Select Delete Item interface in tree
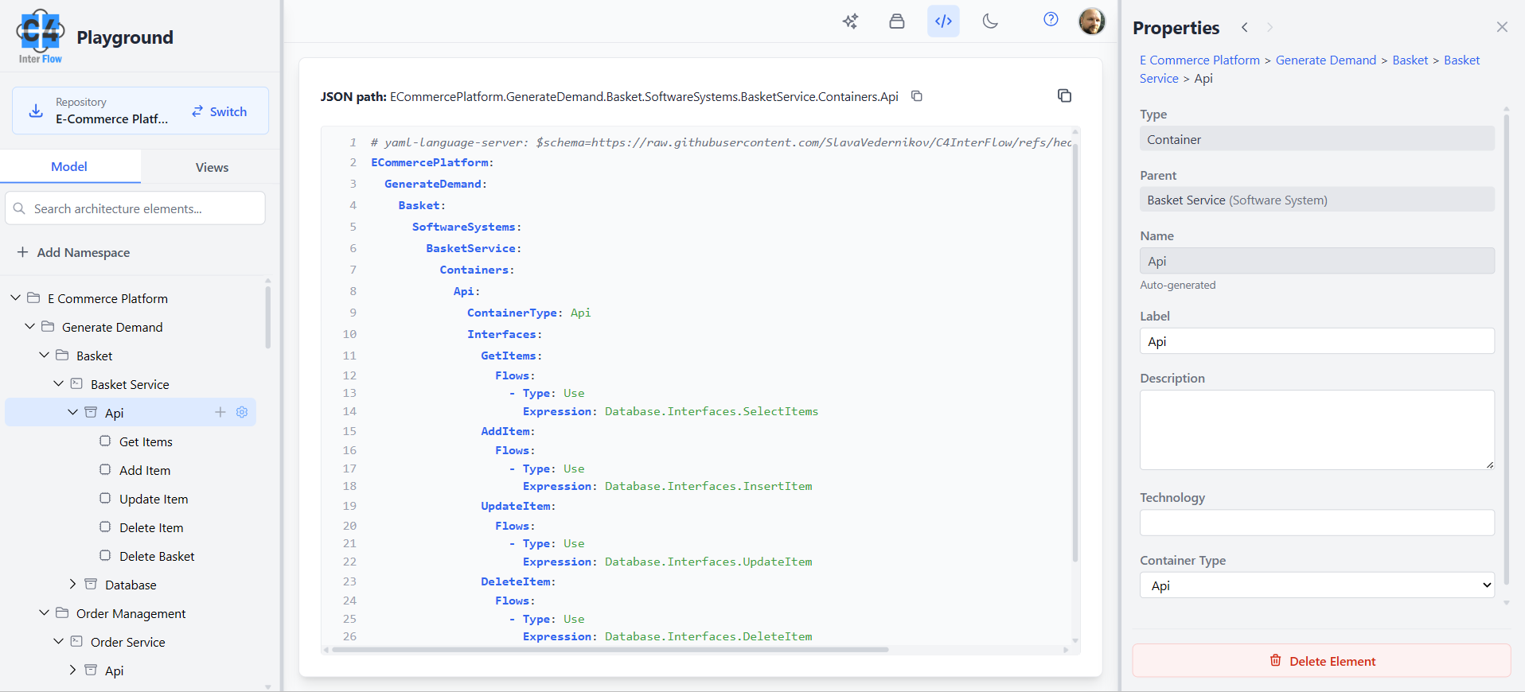 (x=151, y=527)
